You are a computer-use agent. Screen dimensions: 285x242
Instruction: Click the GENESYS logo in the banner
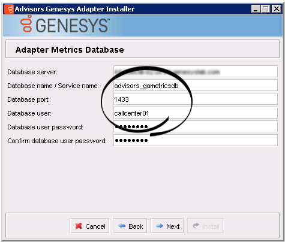pos(65,24)
